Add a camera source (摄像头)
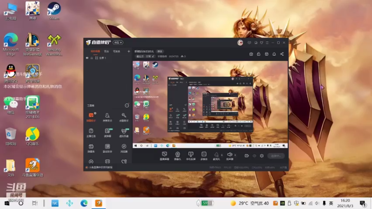 click(x=178, y=156)
